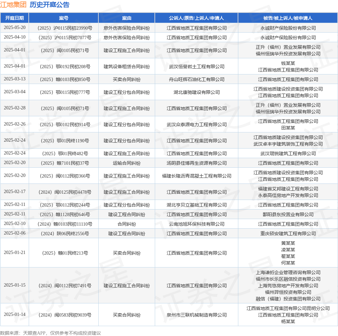Image resolution: width=338 pixels, height=336 pixels.
Task: Click defendant 田某某
Action: coord(288,128)
